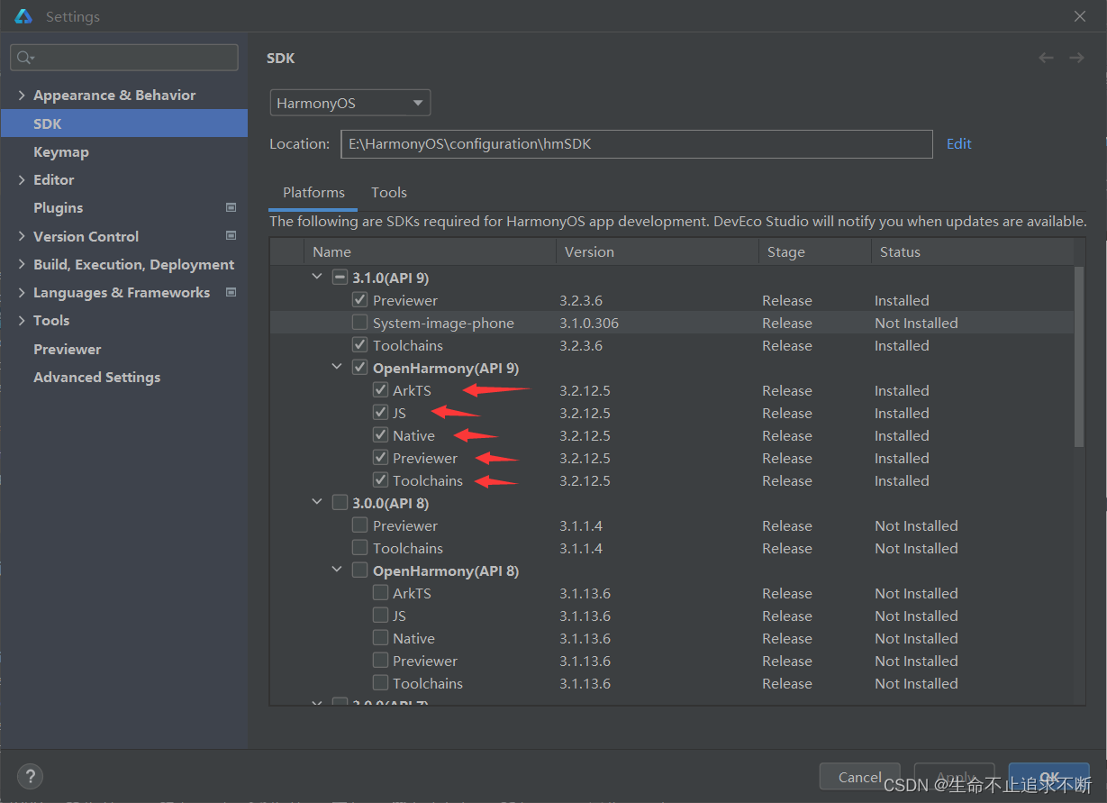Switch to the Platforms tab
Screen dimensions: 1107x803
point(313,192)
